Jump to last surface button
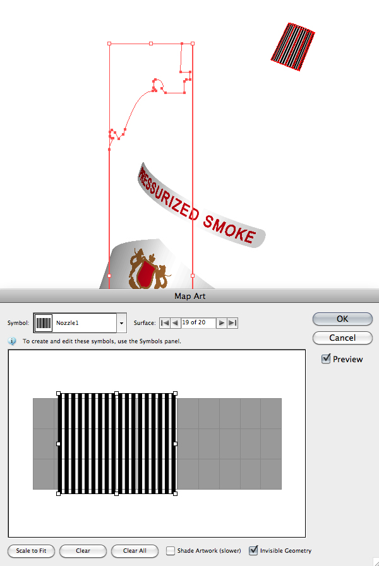 point(232,322)
